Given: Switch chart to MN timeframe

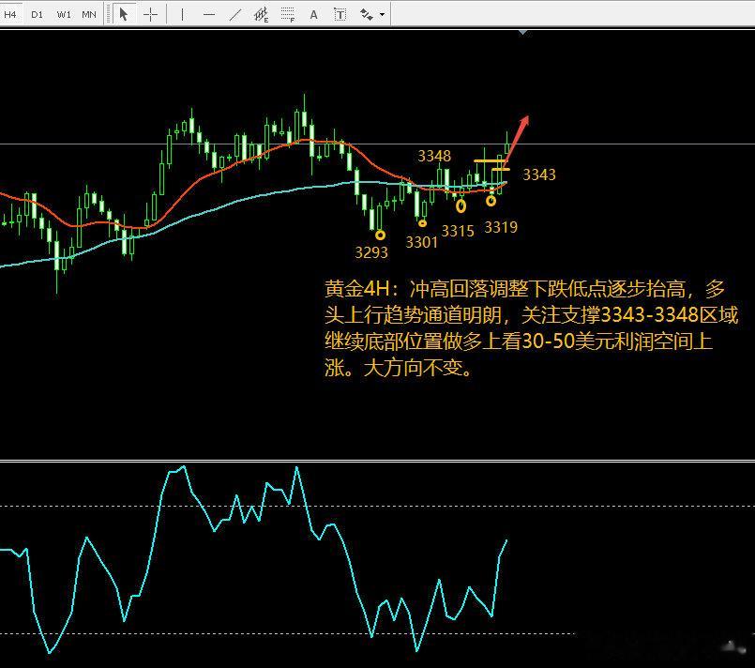Looking at the screenshot, I should pyautogui.click(x=89, y=14).
